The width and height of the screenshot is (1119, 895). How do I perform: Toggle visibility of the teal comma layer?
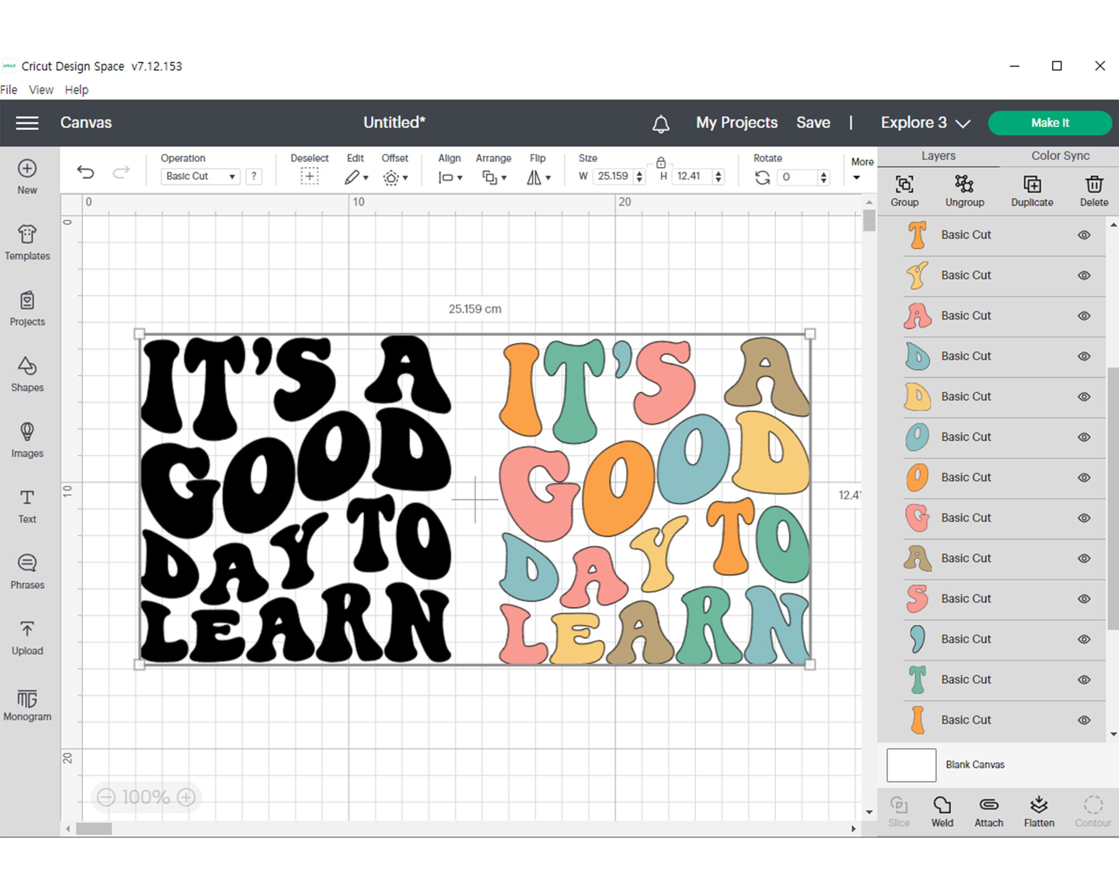[x=1084, y=639]
